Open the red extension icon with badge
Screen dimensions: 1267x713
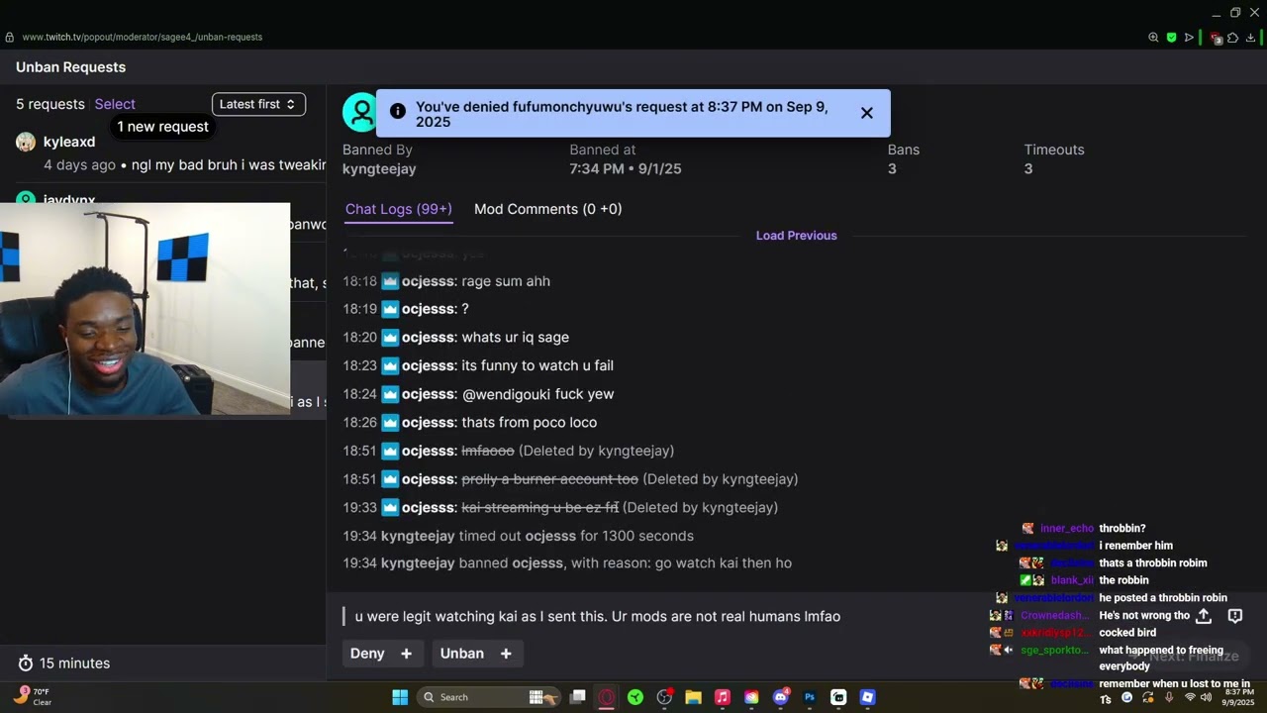click(1217, 38)
